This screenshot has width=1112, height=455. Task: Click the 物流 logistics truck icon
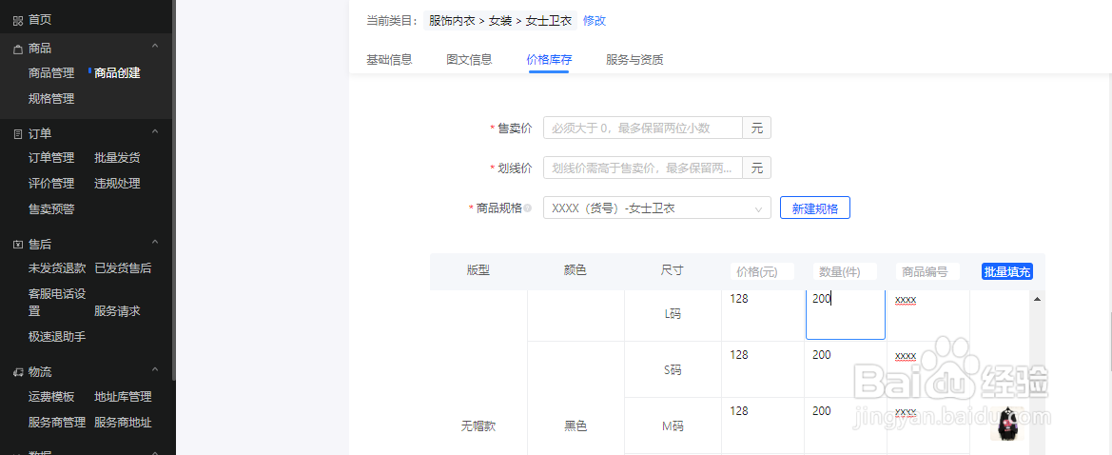click(x=17, y=372)
